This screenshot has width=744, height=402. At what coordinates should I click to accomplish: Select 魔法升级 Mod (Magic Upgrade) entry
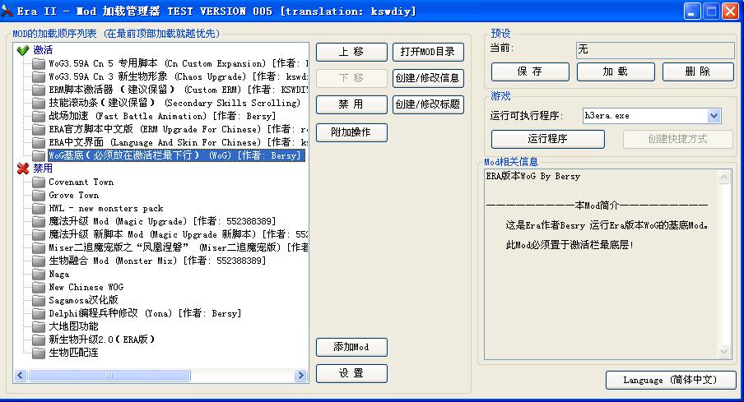click(162, 221)
